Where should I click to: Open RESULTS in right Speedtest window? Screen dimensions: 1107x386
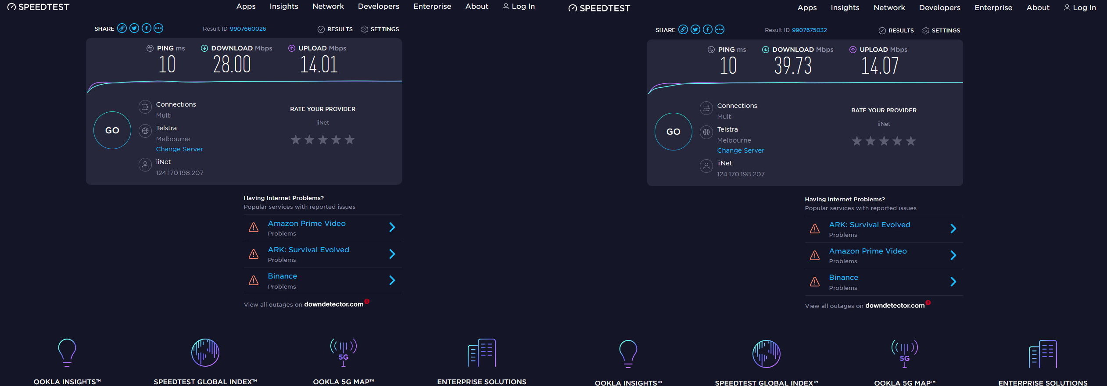tap(896, 31)
